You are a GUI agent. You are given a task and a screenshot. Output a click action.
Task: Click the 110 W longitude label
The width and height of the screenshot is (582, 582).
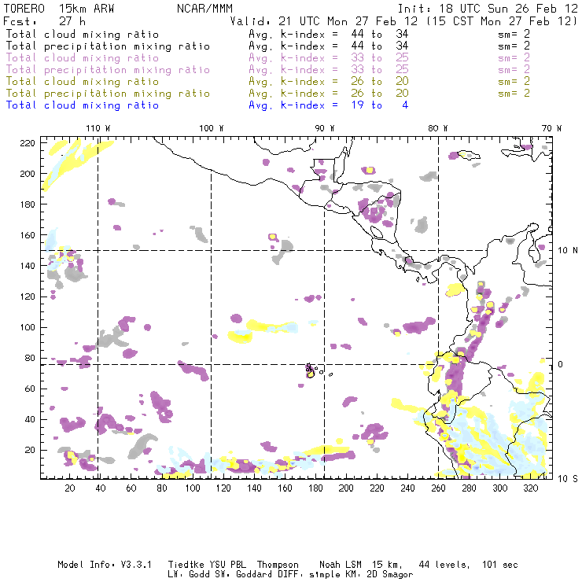coord(98,127)
